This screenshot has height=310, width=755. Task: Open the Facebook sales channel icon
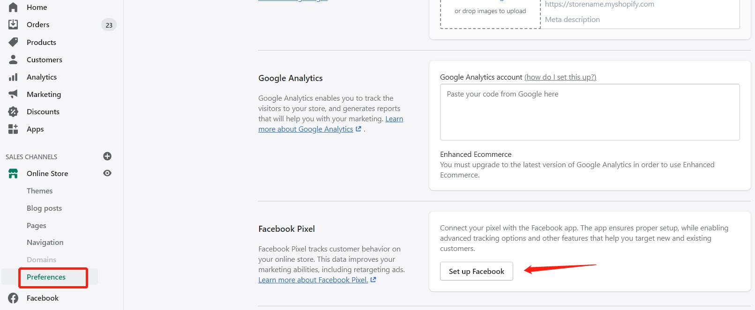13,298
